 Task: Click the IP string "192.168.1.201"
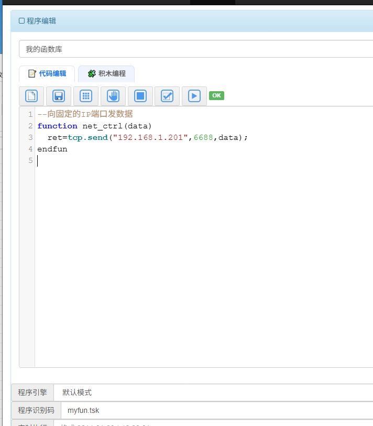coord(150,137)
